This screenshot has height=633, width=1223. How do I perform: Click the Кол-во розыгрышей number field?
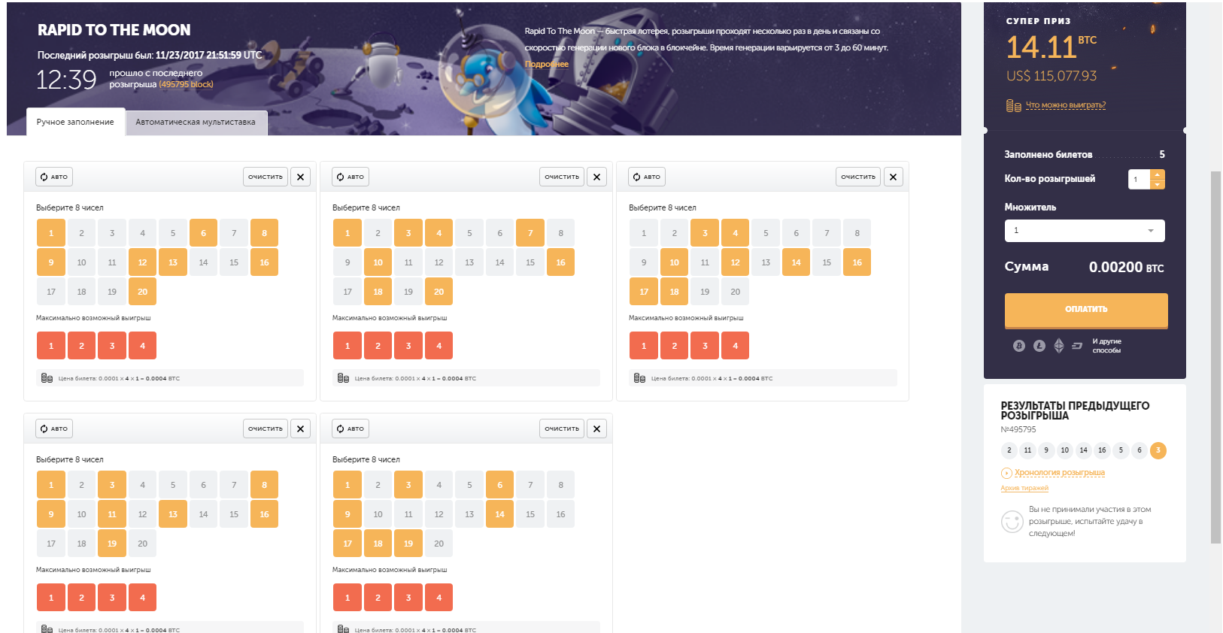(x=1139, y=180)
